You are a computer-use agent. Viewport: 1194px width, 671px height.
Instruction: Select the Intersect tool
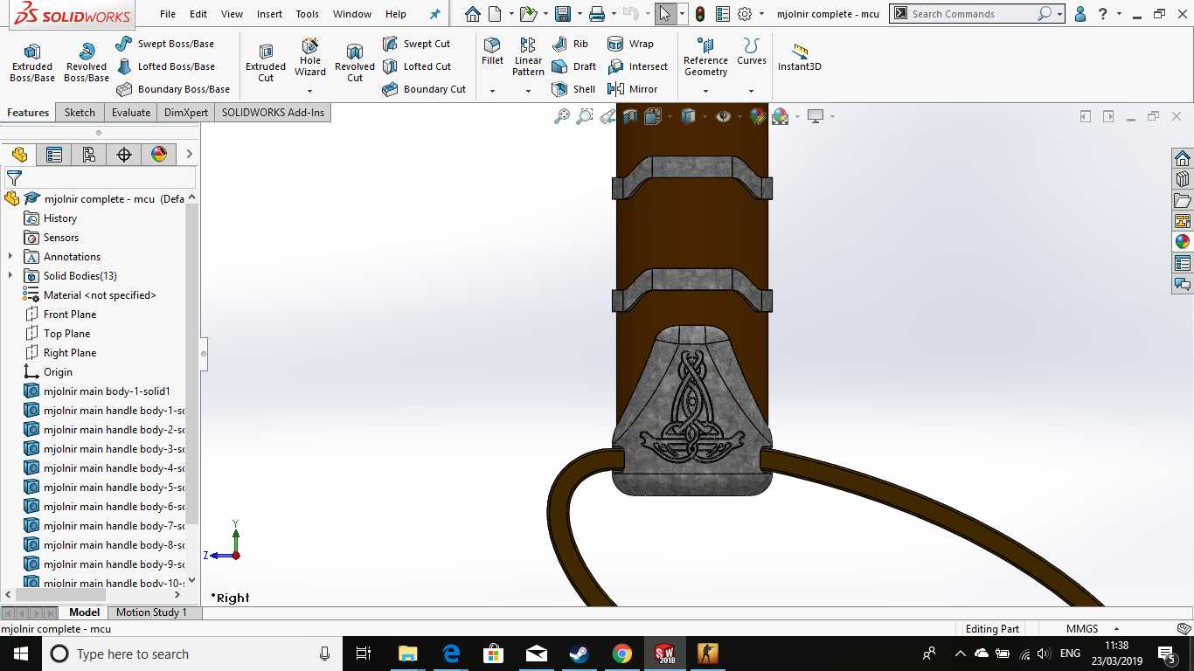pyautogui.click(x=637, y=66)
